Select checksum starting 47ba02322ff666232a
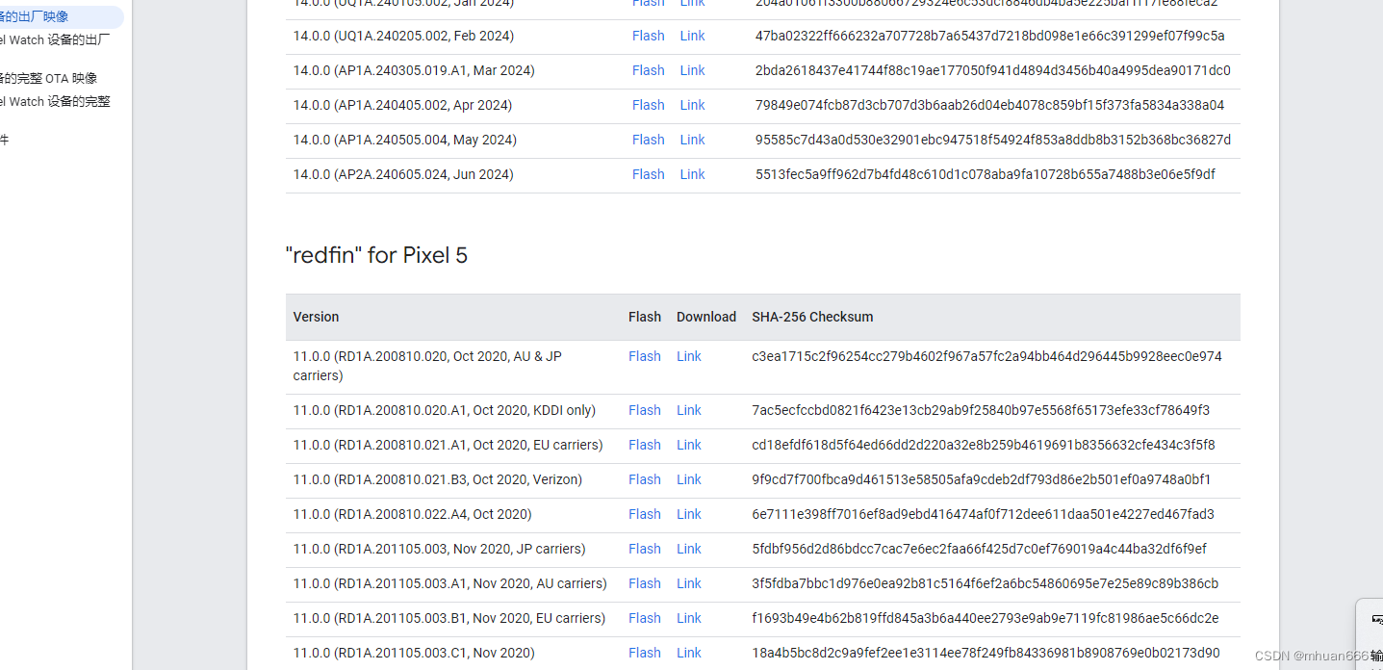Screen dimensions: 1383x670 click(x=989, y=36)
